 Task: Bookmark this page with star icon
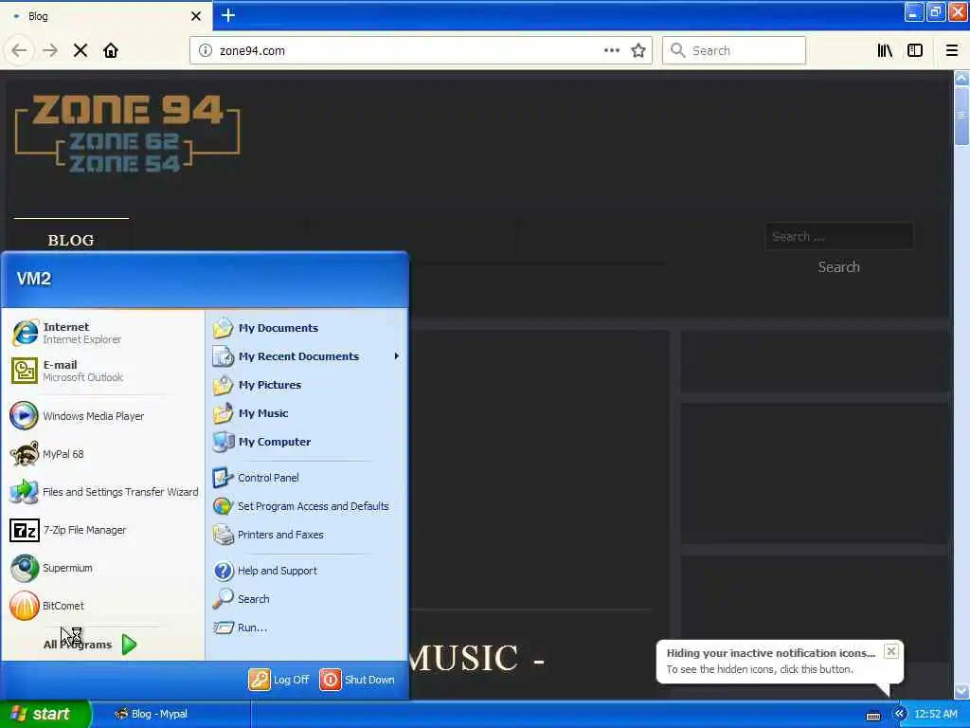[x=638, y=51]
